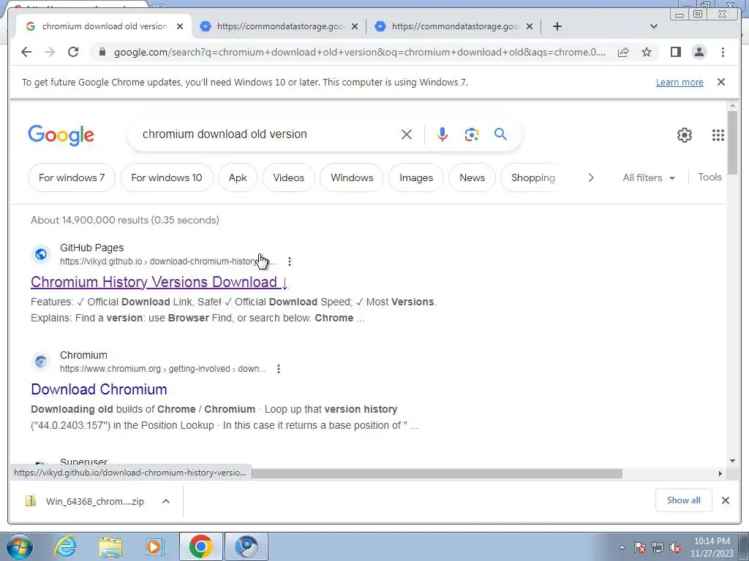Close the Google search results tab

click(180, 26)
